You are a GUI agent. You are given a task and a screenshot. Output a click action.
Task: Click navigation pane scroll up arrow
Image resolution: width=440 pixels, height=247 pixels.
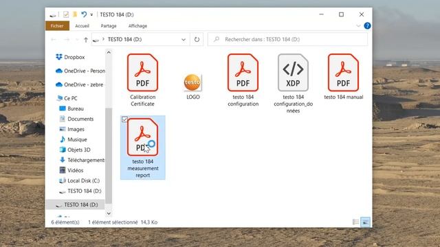(109, 52)
